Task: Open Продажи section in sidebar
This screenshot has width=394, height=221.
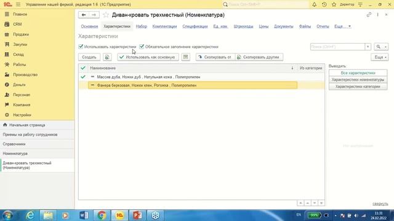Action: (21, 34)
